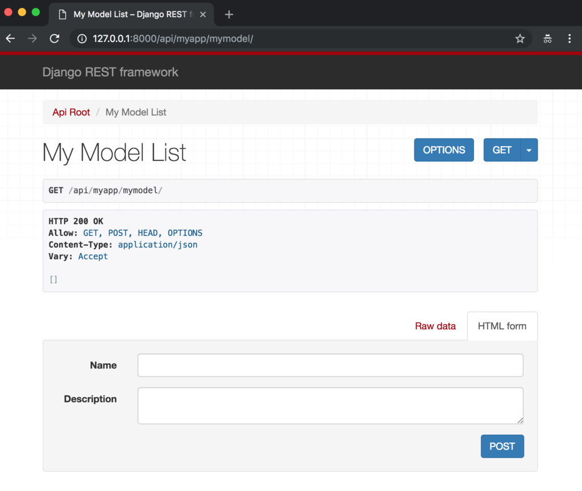Click the Vary: Accept header line

[78, 256]
